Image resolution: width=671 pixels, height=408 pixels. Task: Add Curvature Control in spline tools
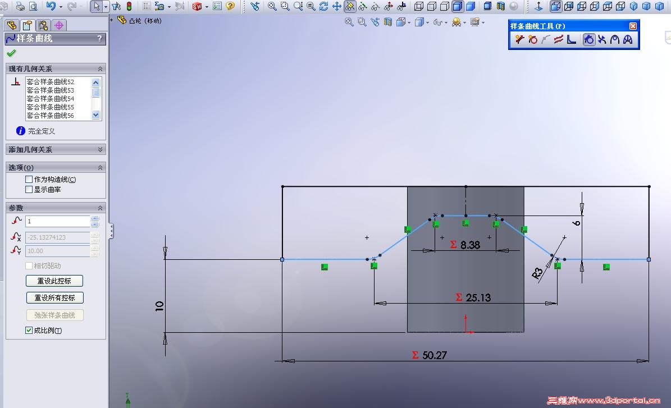pyautogui.click(x=533, y=40)
